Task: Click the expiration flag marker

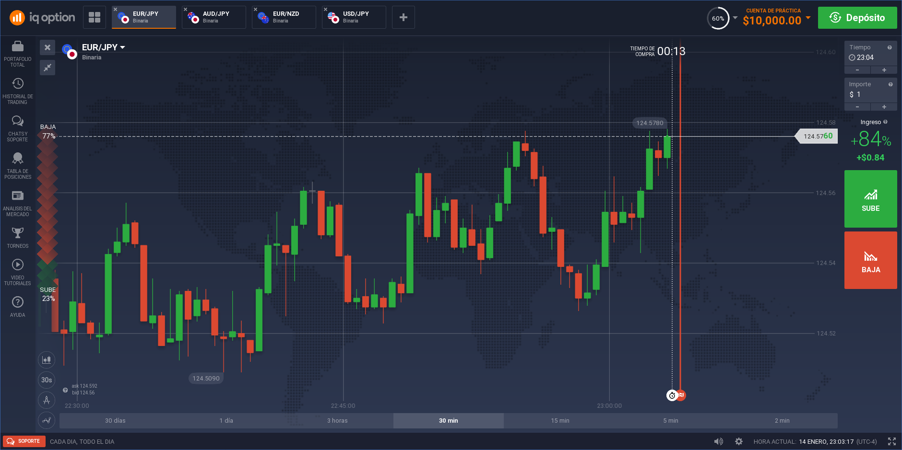Action: (681, 395)
